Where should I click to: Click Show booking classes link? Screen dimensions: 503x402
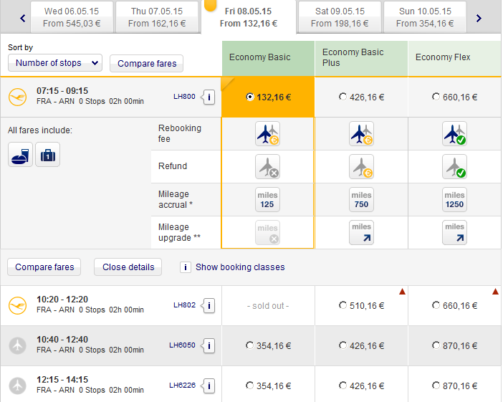pos(240,267)
